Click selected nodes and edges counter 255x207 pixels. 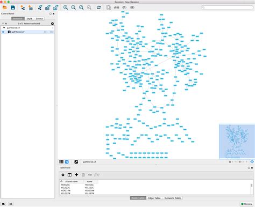point(233,162)
